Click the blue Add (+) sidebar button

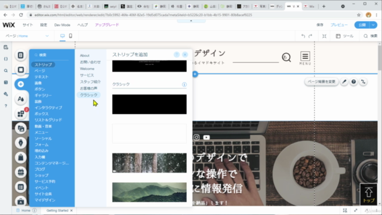coord(21,84)
